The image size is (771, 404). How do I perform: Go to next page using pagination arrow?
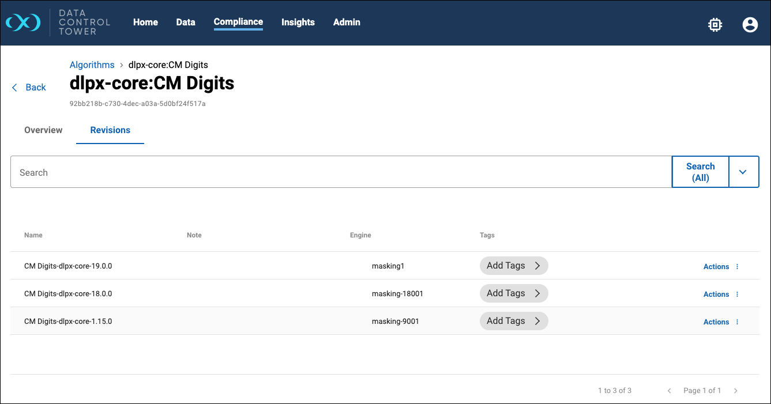[736, 391]
